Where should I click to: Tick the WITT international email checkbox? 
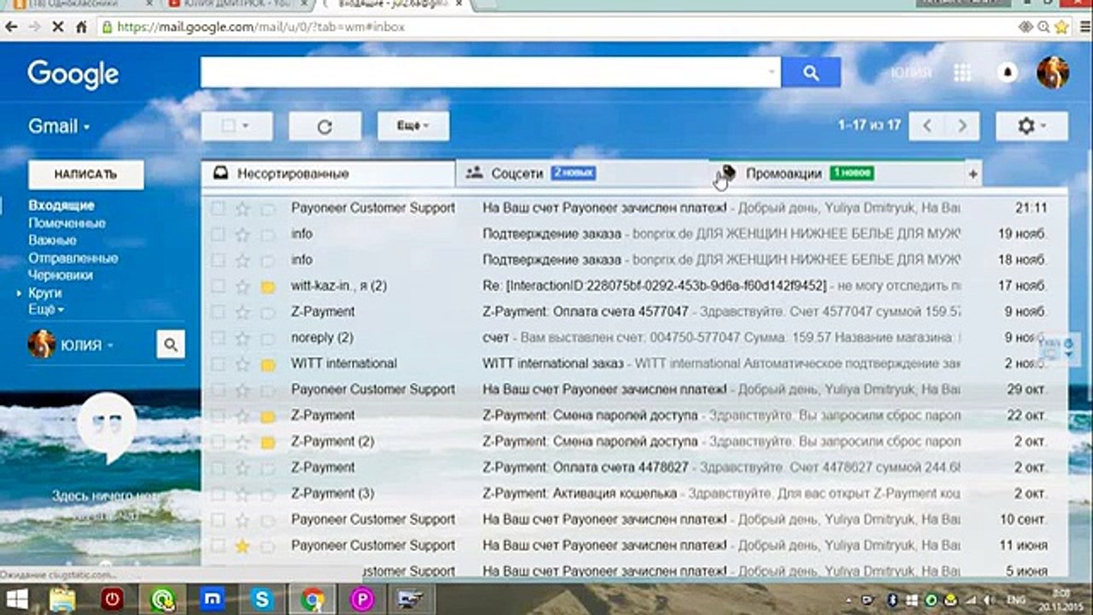click(219, 364)
